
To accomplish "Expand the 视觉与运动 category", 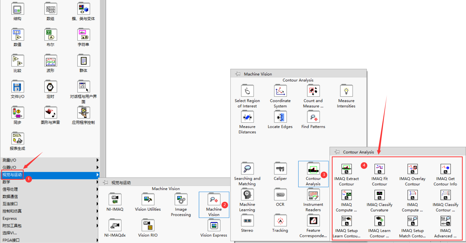I will coord(50,175).
